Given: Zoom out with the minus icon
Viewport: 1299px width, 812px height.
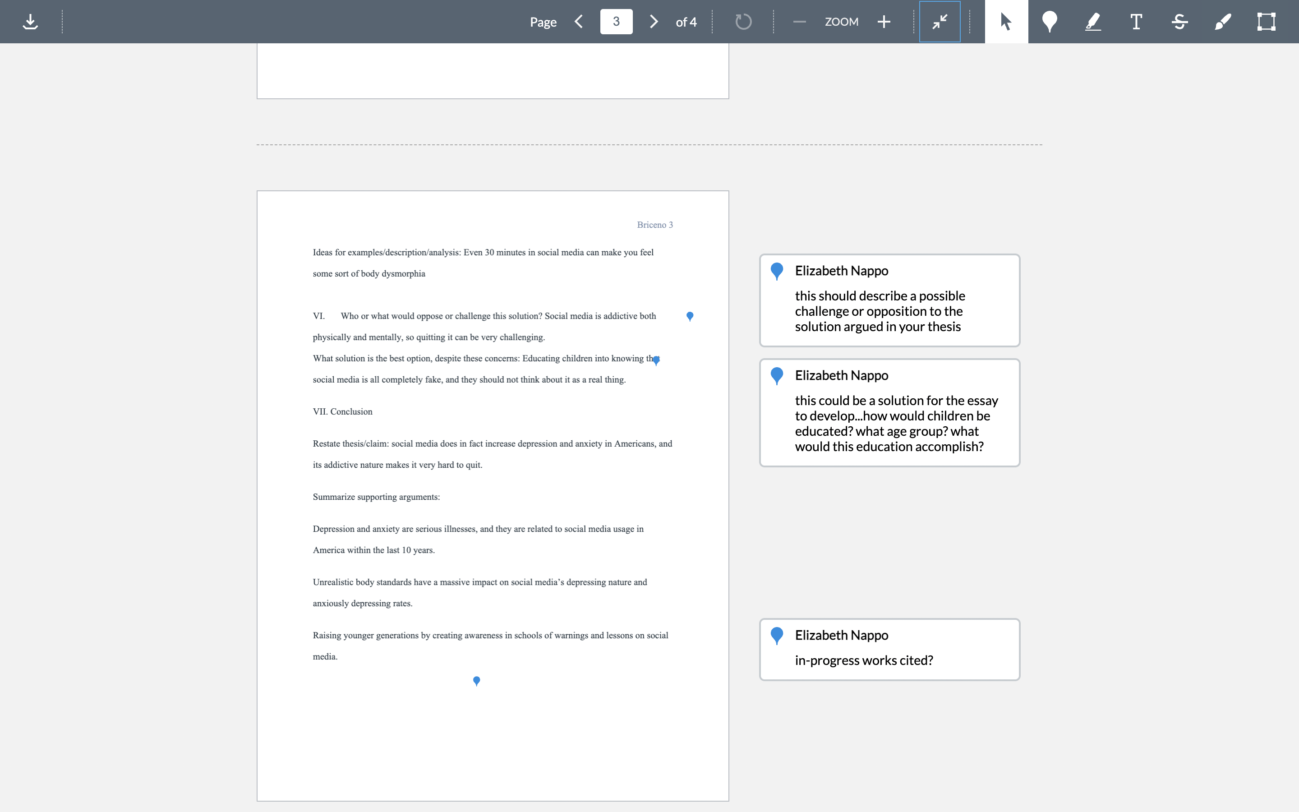Looking at the screenshot, I should coord(799,22).
